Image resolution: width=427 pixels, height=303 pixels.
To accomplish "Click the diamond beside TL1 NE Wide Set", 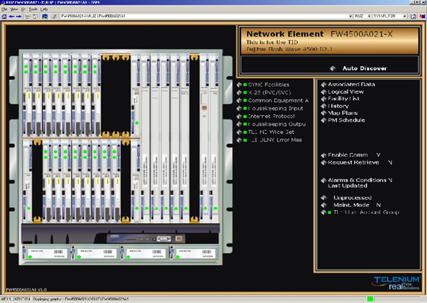I will coord(239,132).
